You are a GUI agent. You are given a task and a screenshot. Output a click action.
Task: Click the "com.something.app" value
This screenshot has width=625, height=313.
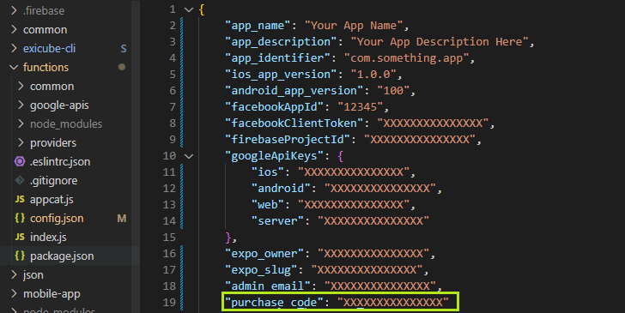coord(407,58)
